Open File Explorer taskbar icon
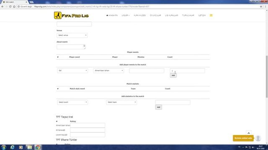The image size is (268, 150). pyautogui.click(x=30, y=147)
